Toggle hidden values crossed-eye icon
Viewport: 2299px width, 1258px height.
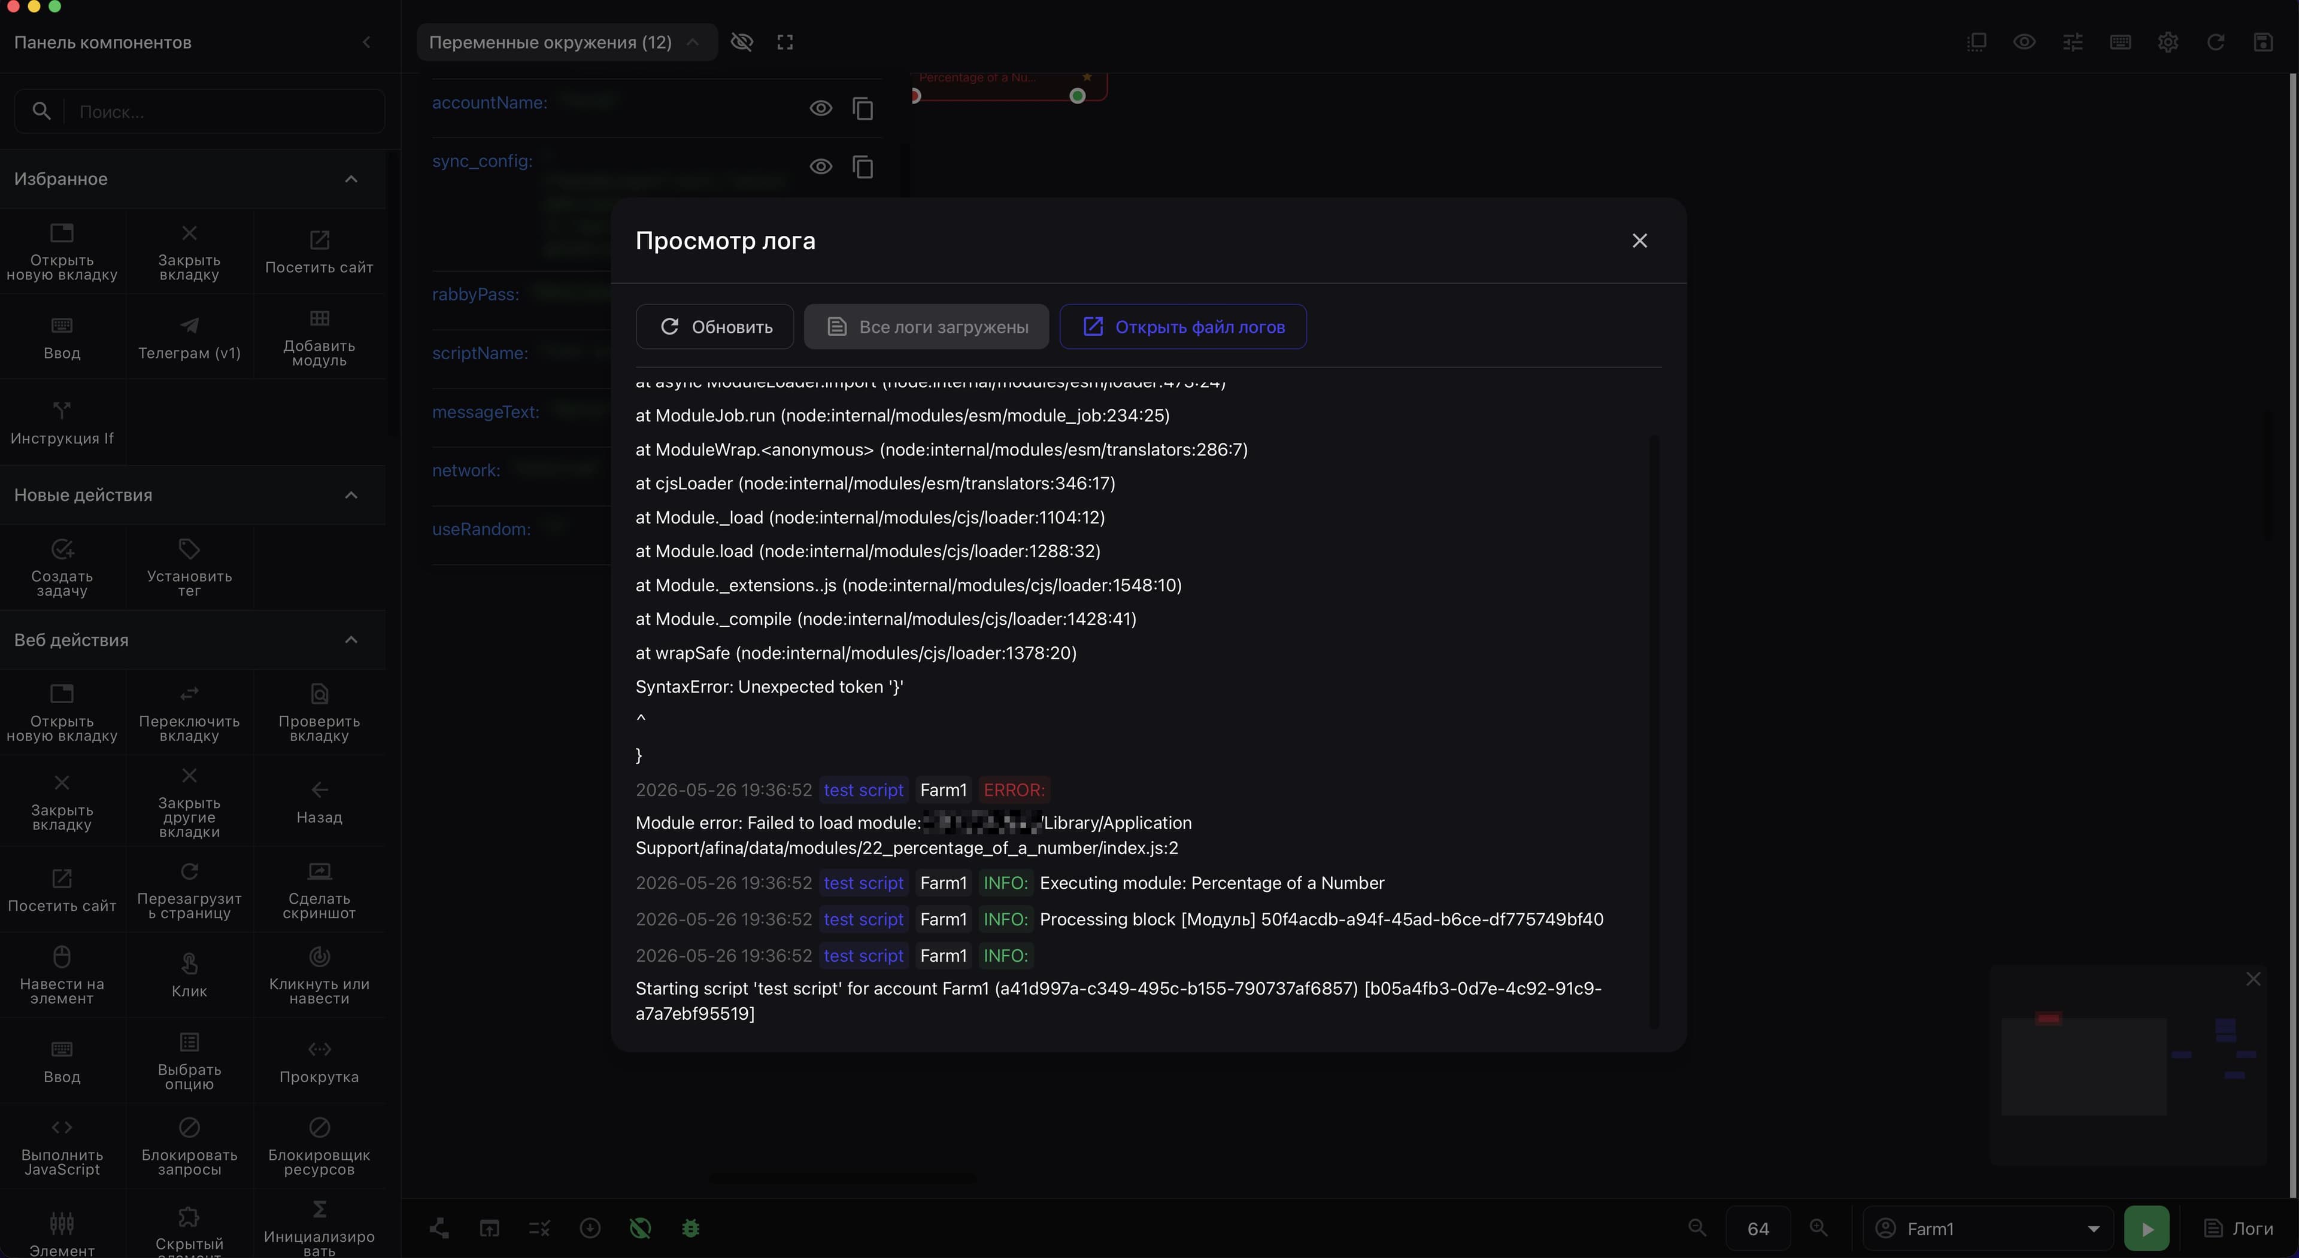[742, 42]
